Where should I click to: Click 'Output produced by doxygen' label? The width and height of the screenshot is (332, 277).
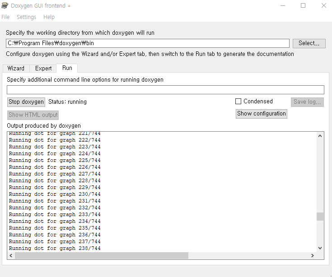(44, 126)
